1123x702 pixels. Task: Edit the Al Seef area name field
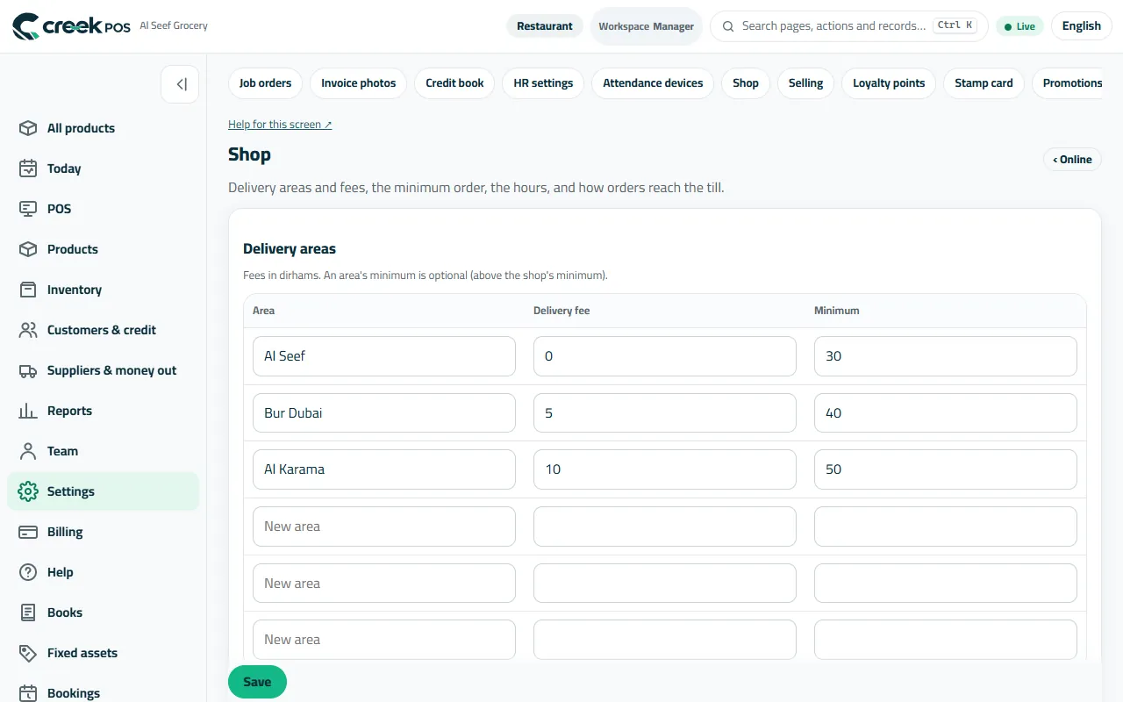(x=384, y=356)
